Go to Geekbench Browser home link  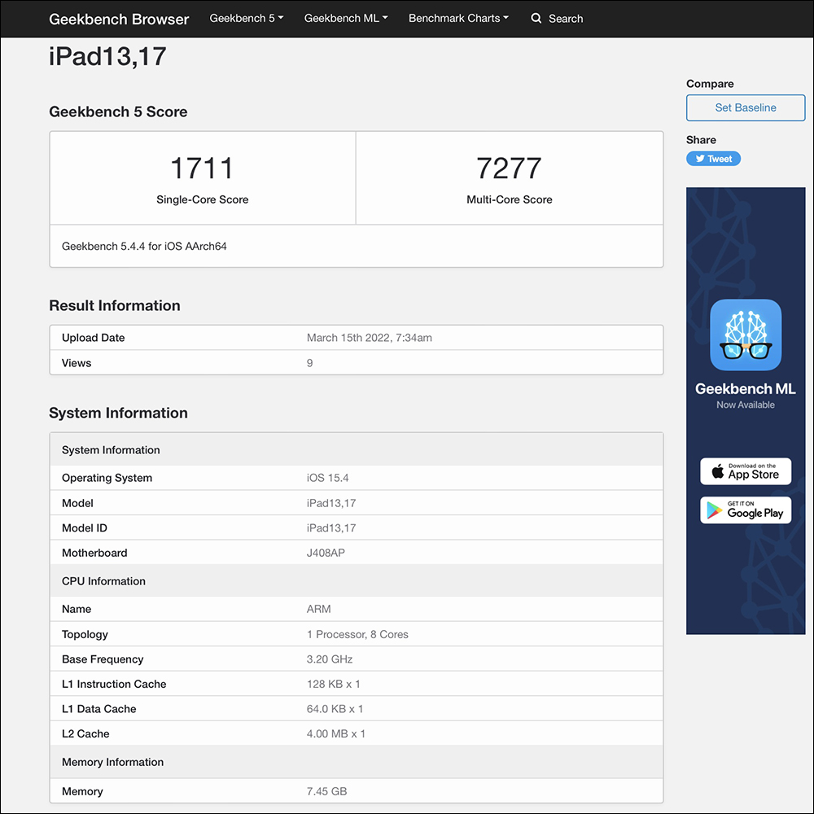(119, 19)
